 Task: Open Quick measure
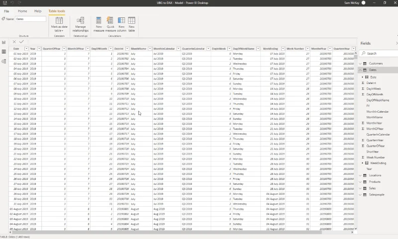[110, 24]
